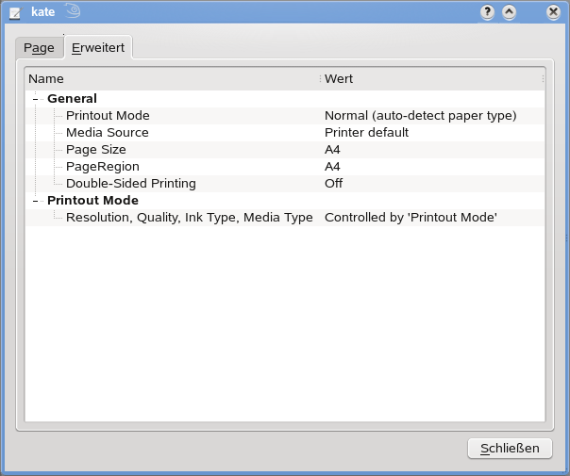This screenshot has height=476, width=570.
Task: Click the shade window up-arrow button
Action: click(509, 12)
